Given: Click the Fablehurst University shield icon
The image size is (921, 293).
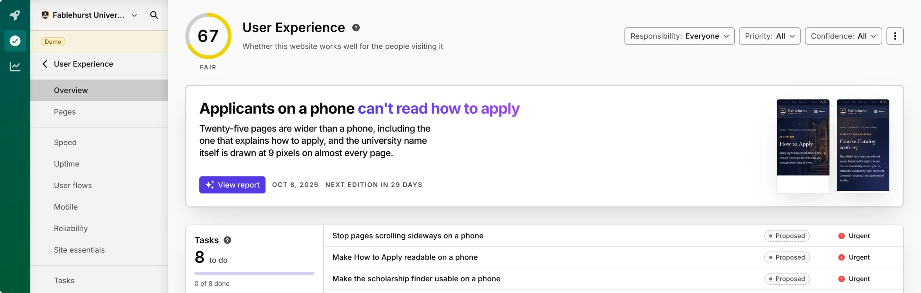Looking at the screenshot, I should point(45,15).
